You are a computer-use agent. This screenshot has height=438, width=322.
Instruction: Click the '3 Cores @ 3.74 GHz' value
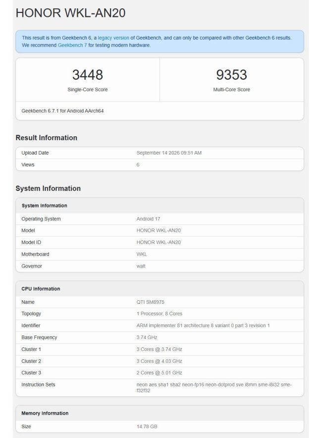tap(159, 349)
